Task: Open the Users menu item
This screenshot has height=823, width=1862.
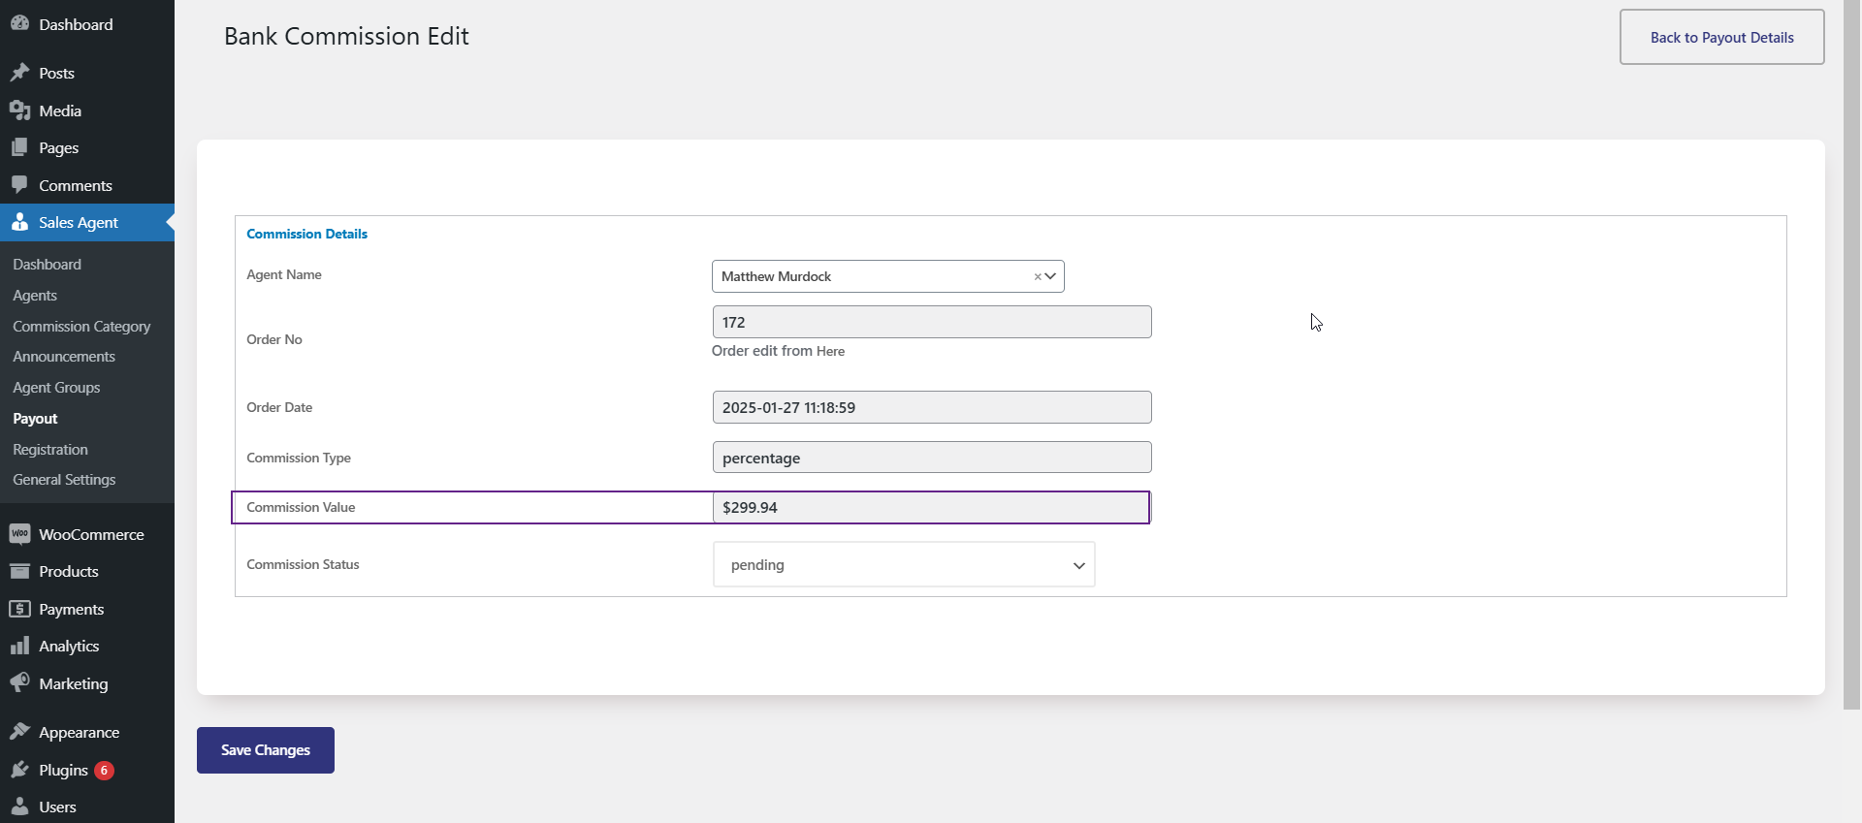Action: tap(57, 807)
